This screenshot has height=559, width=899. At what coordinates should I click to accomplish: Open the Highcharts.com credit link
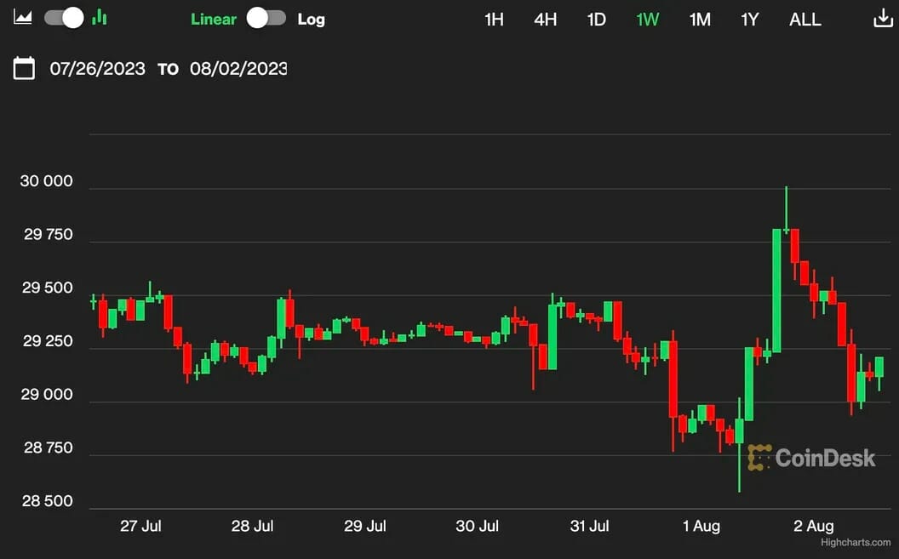tap(856, 542)
